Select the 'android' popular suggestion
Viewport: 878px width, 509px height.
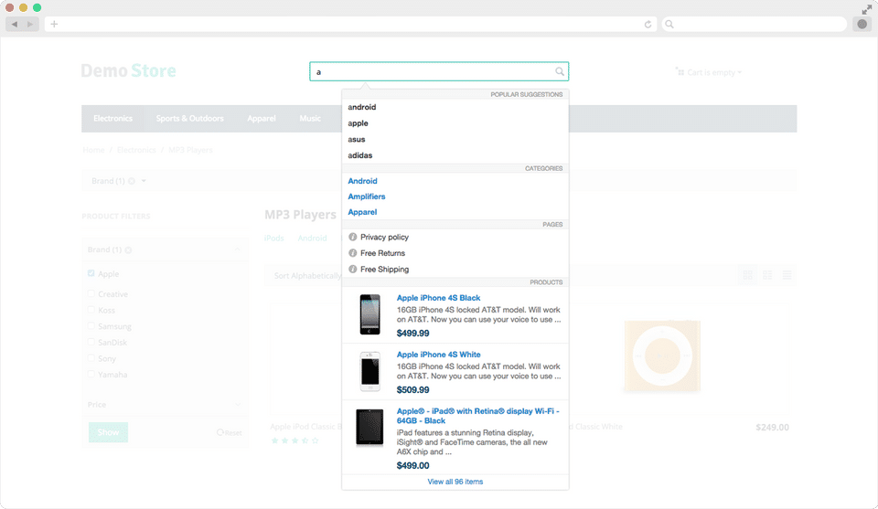pos(362,107)
